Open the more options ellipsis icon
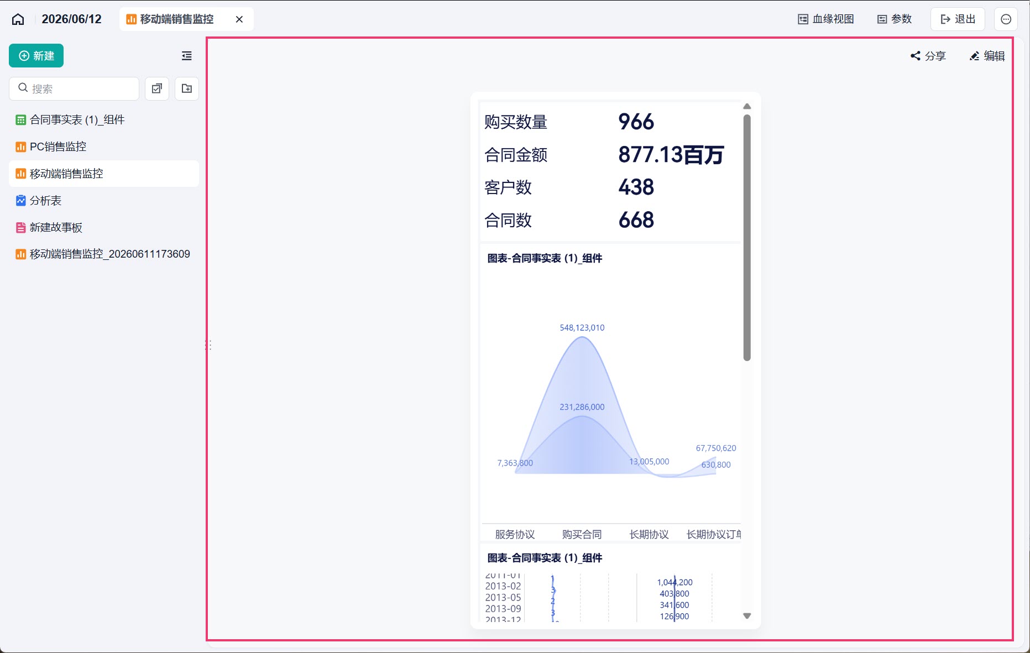The width and height of the screenshot is (1030, 653). 1006,19
